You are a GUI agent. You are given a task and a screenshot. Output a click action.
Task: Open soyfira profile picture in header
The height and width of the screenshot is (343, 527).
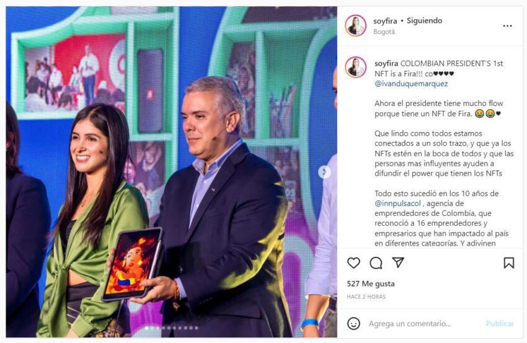(356, 25)
